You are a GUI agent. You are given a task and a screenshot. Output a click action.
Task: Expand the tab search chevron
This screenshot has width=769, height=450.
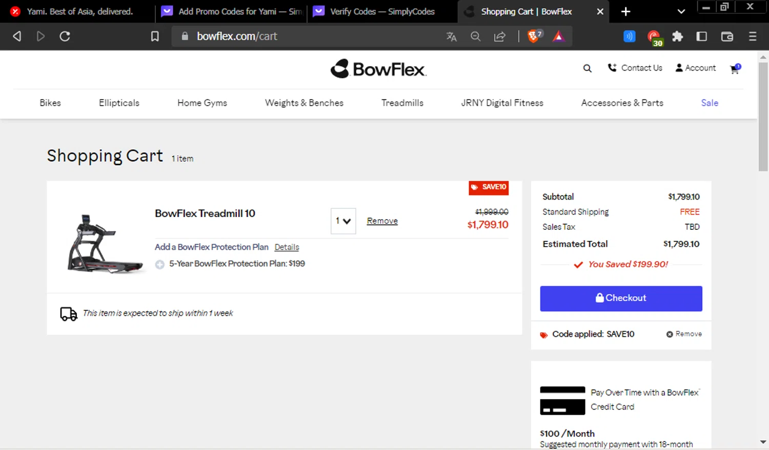681,11
